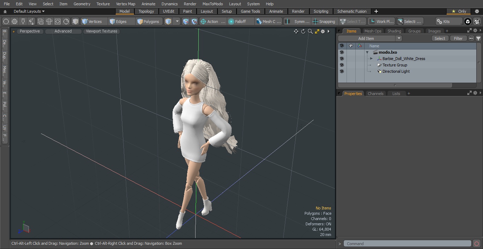Screen dimensions: 483x249
Task: Toggle visibility of modo.lxo scene
Action: 342,52
